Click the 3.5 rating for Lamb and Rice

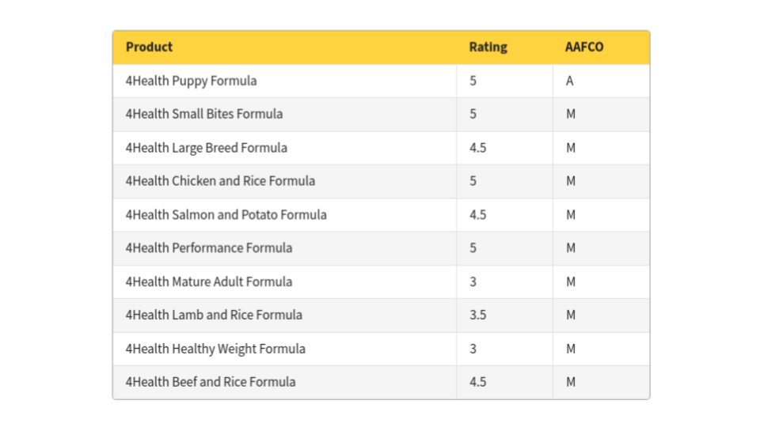pyautogui.click(x=477, y=316)
